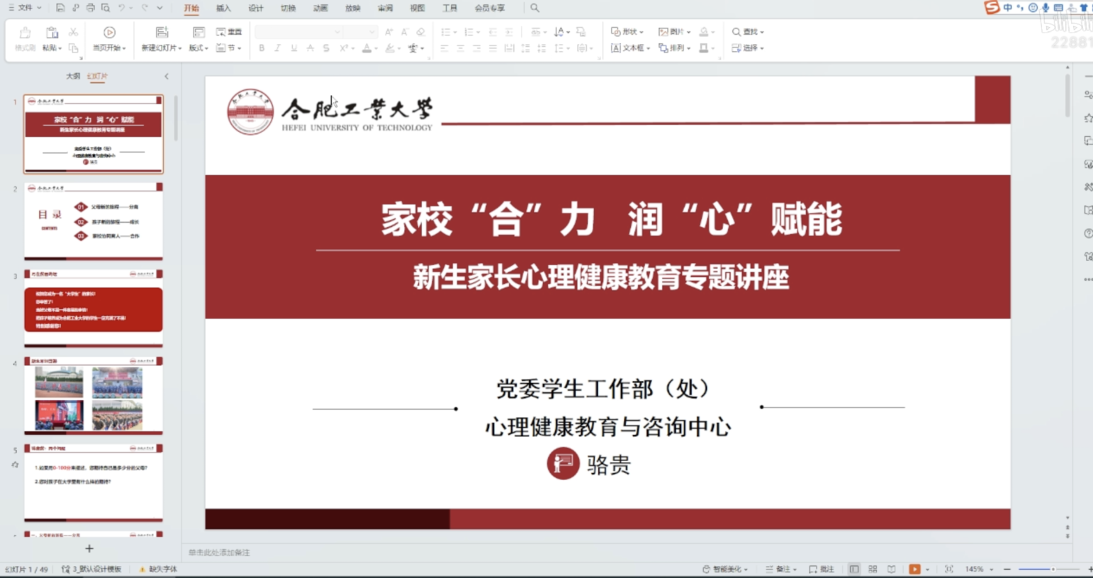1093x578 pixels.
Task: Toggle Strikethrough formatting
Action: (x=310, y=48)
